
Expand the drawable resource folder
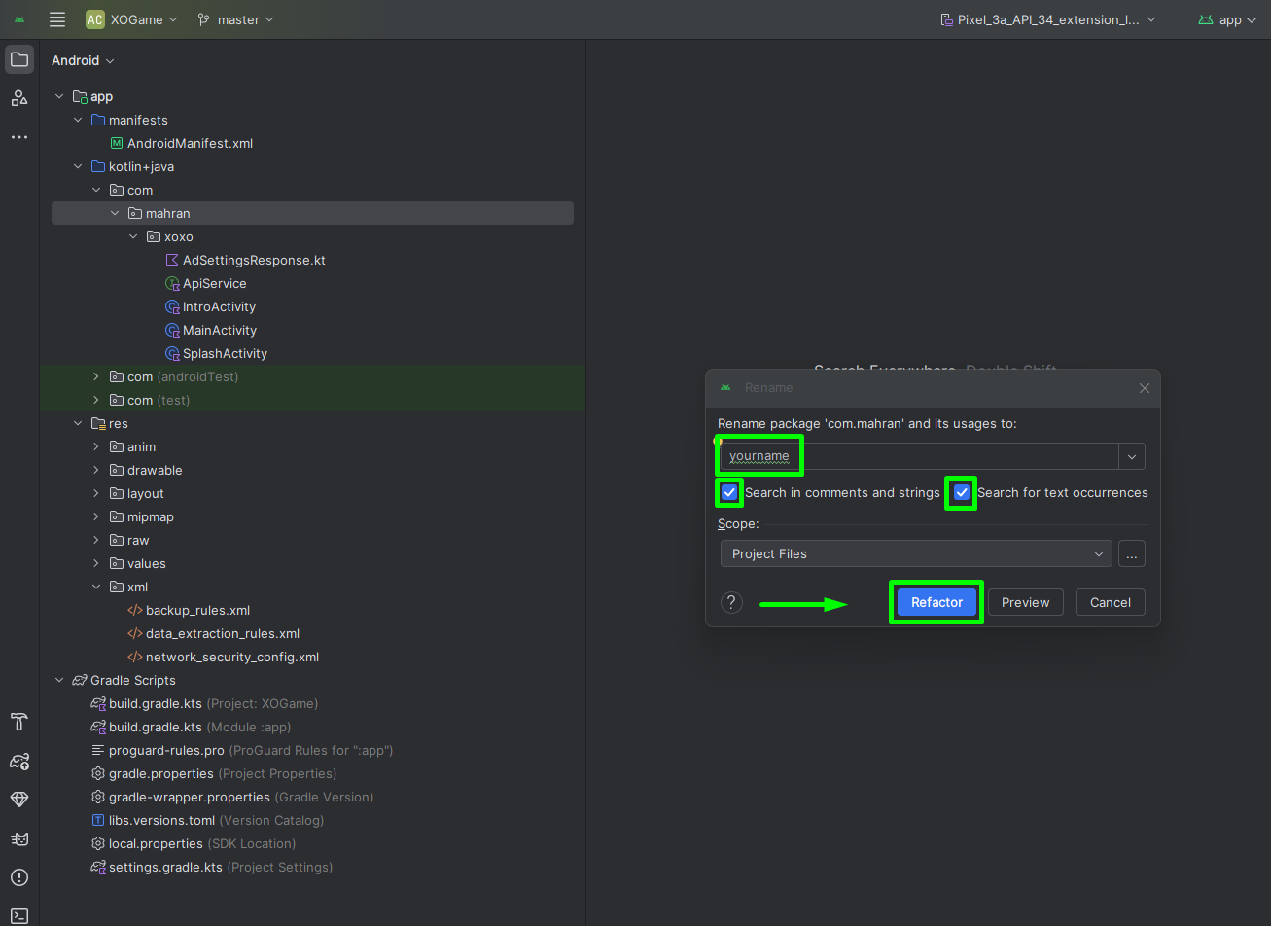(x=96, y=471)
